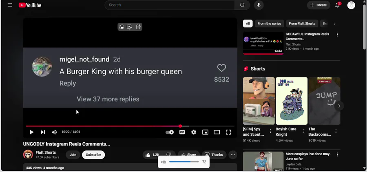Focus the Search input field

click(x=170, y=5)
